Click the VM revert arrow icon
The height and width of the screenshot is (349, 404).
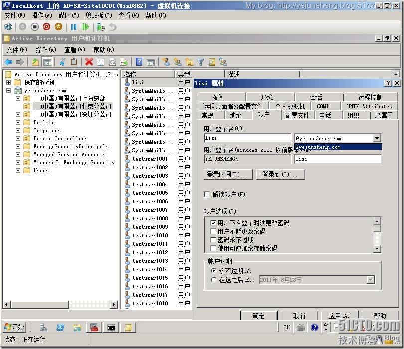[x=113, y=27]
